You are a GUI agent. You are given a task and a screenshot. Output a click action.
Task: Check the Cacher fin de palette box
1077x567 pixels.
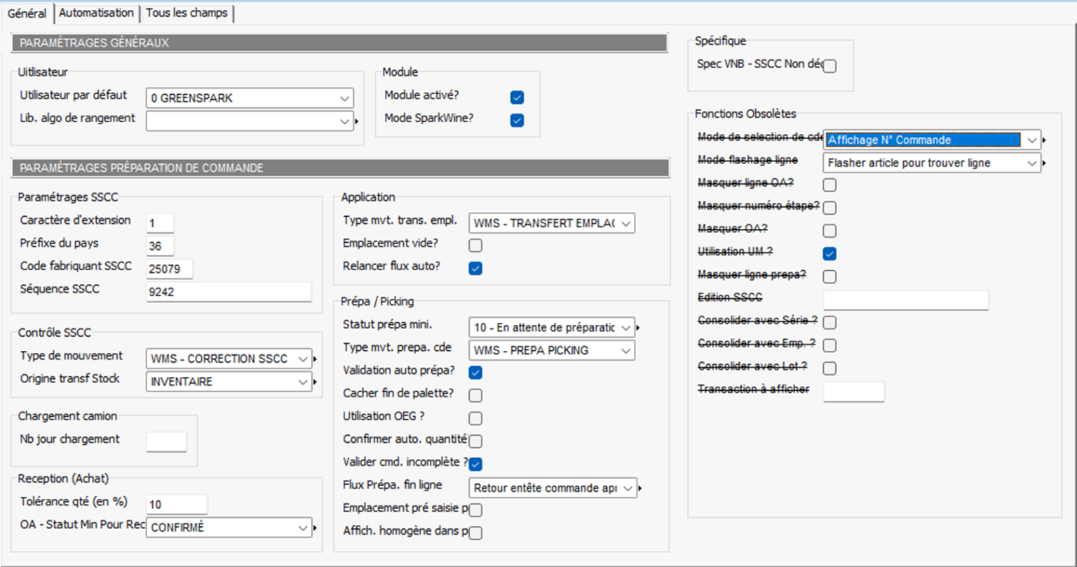pos(475,395)
